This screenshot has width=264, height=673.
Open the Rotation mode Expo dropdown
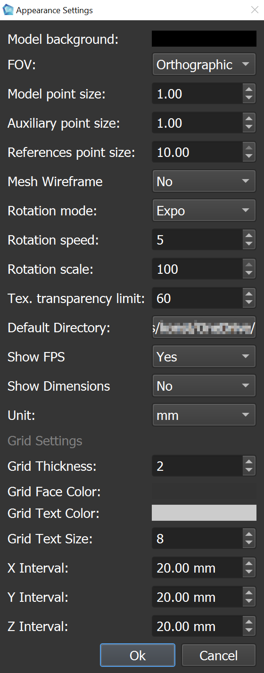pos(204,211)
